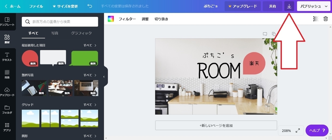This screenshot has width=332, height=140.
Task: Open the パブリッシュ publish dropdown
Action: click(x=314, y=6)
